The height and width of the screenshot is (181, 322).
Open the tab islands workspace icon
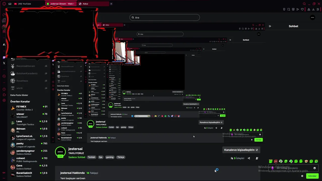10,4
